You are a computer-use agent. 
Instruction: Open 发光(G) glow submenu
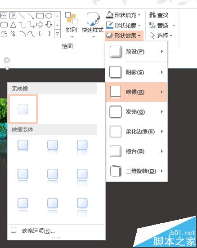click(x=136, y=112)
